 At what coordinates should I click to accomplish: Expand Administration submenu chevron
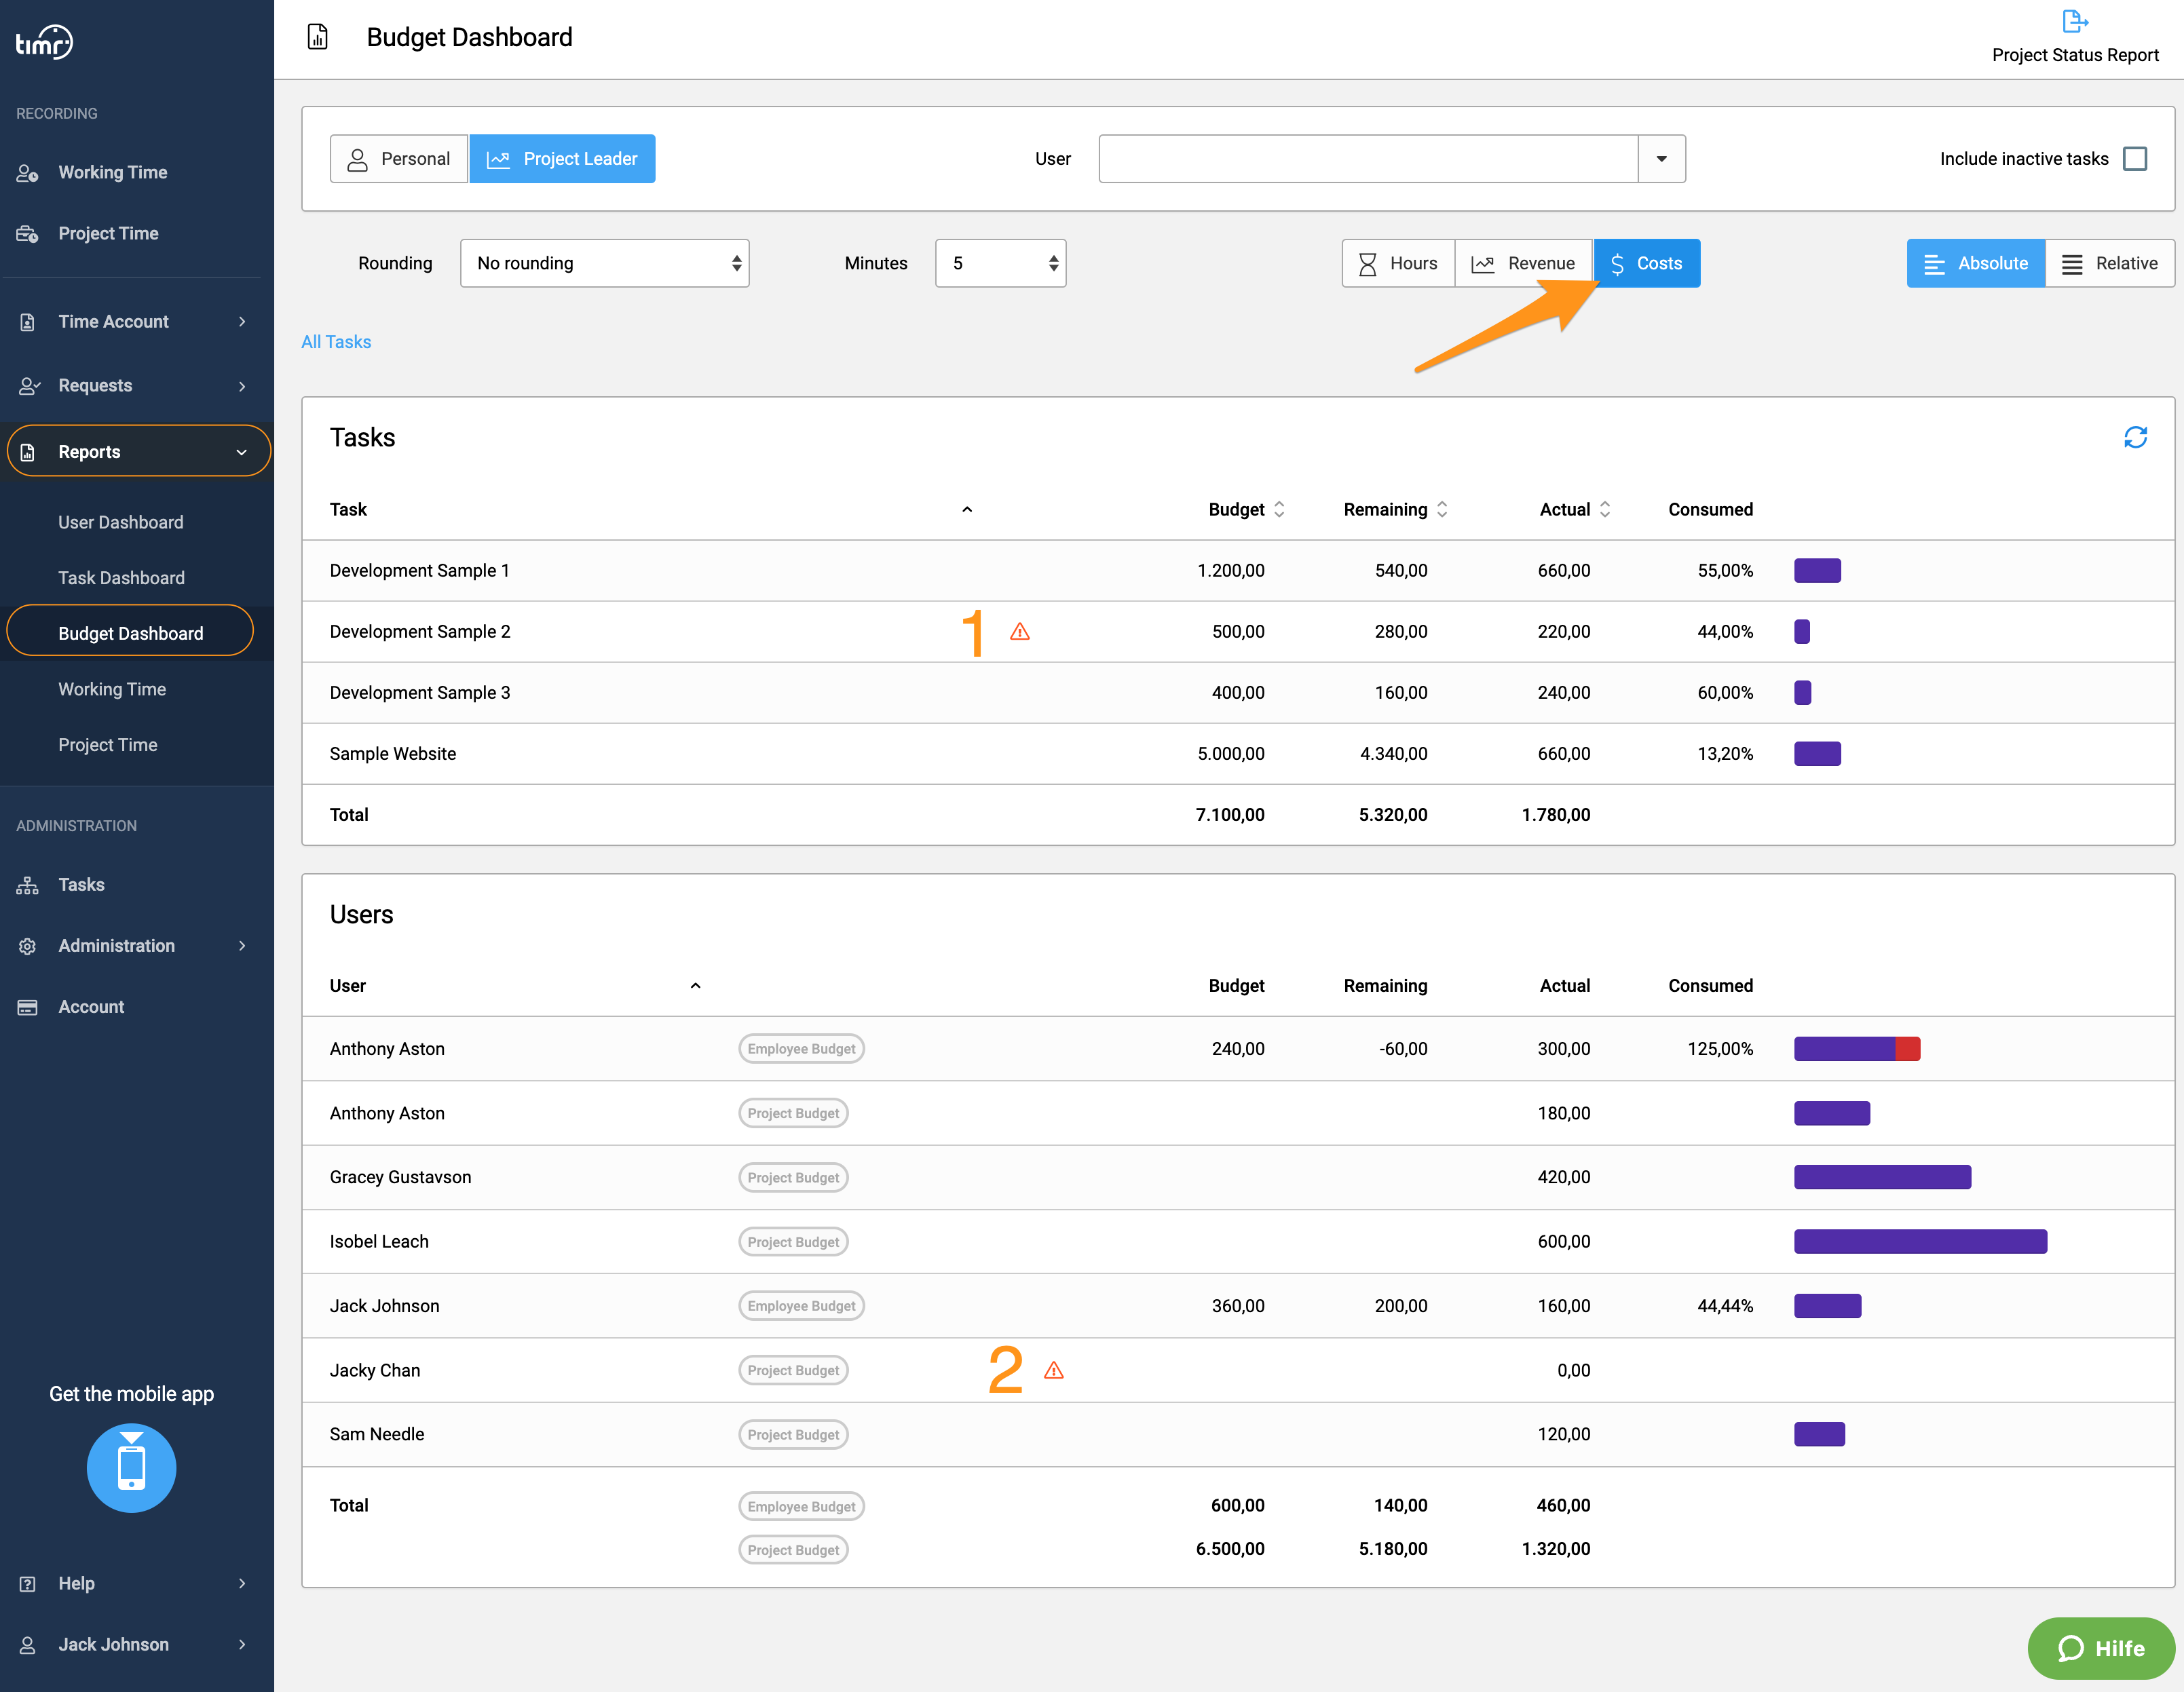242,946
